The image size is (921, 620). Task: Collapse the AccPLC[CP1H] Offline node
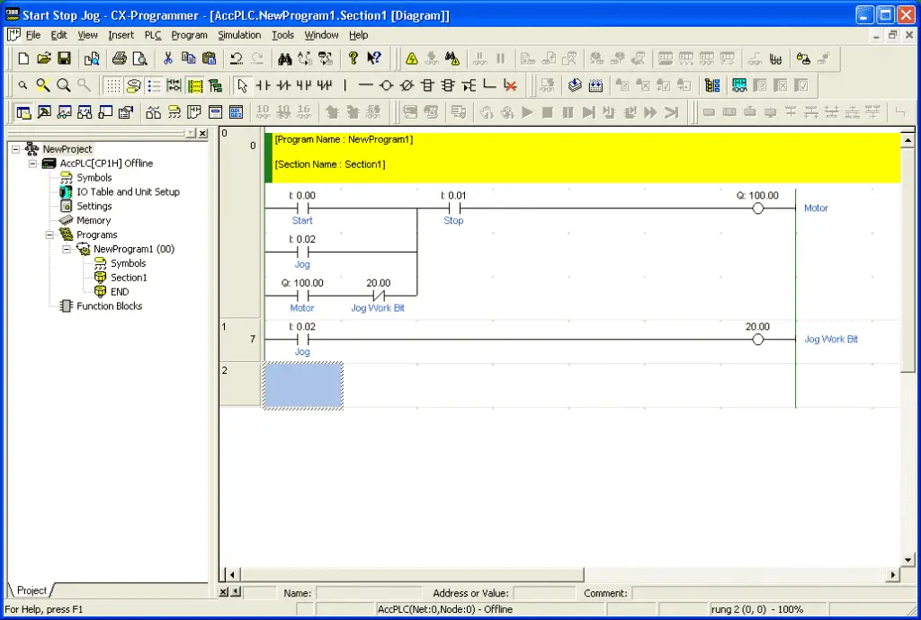click(33, 163)
